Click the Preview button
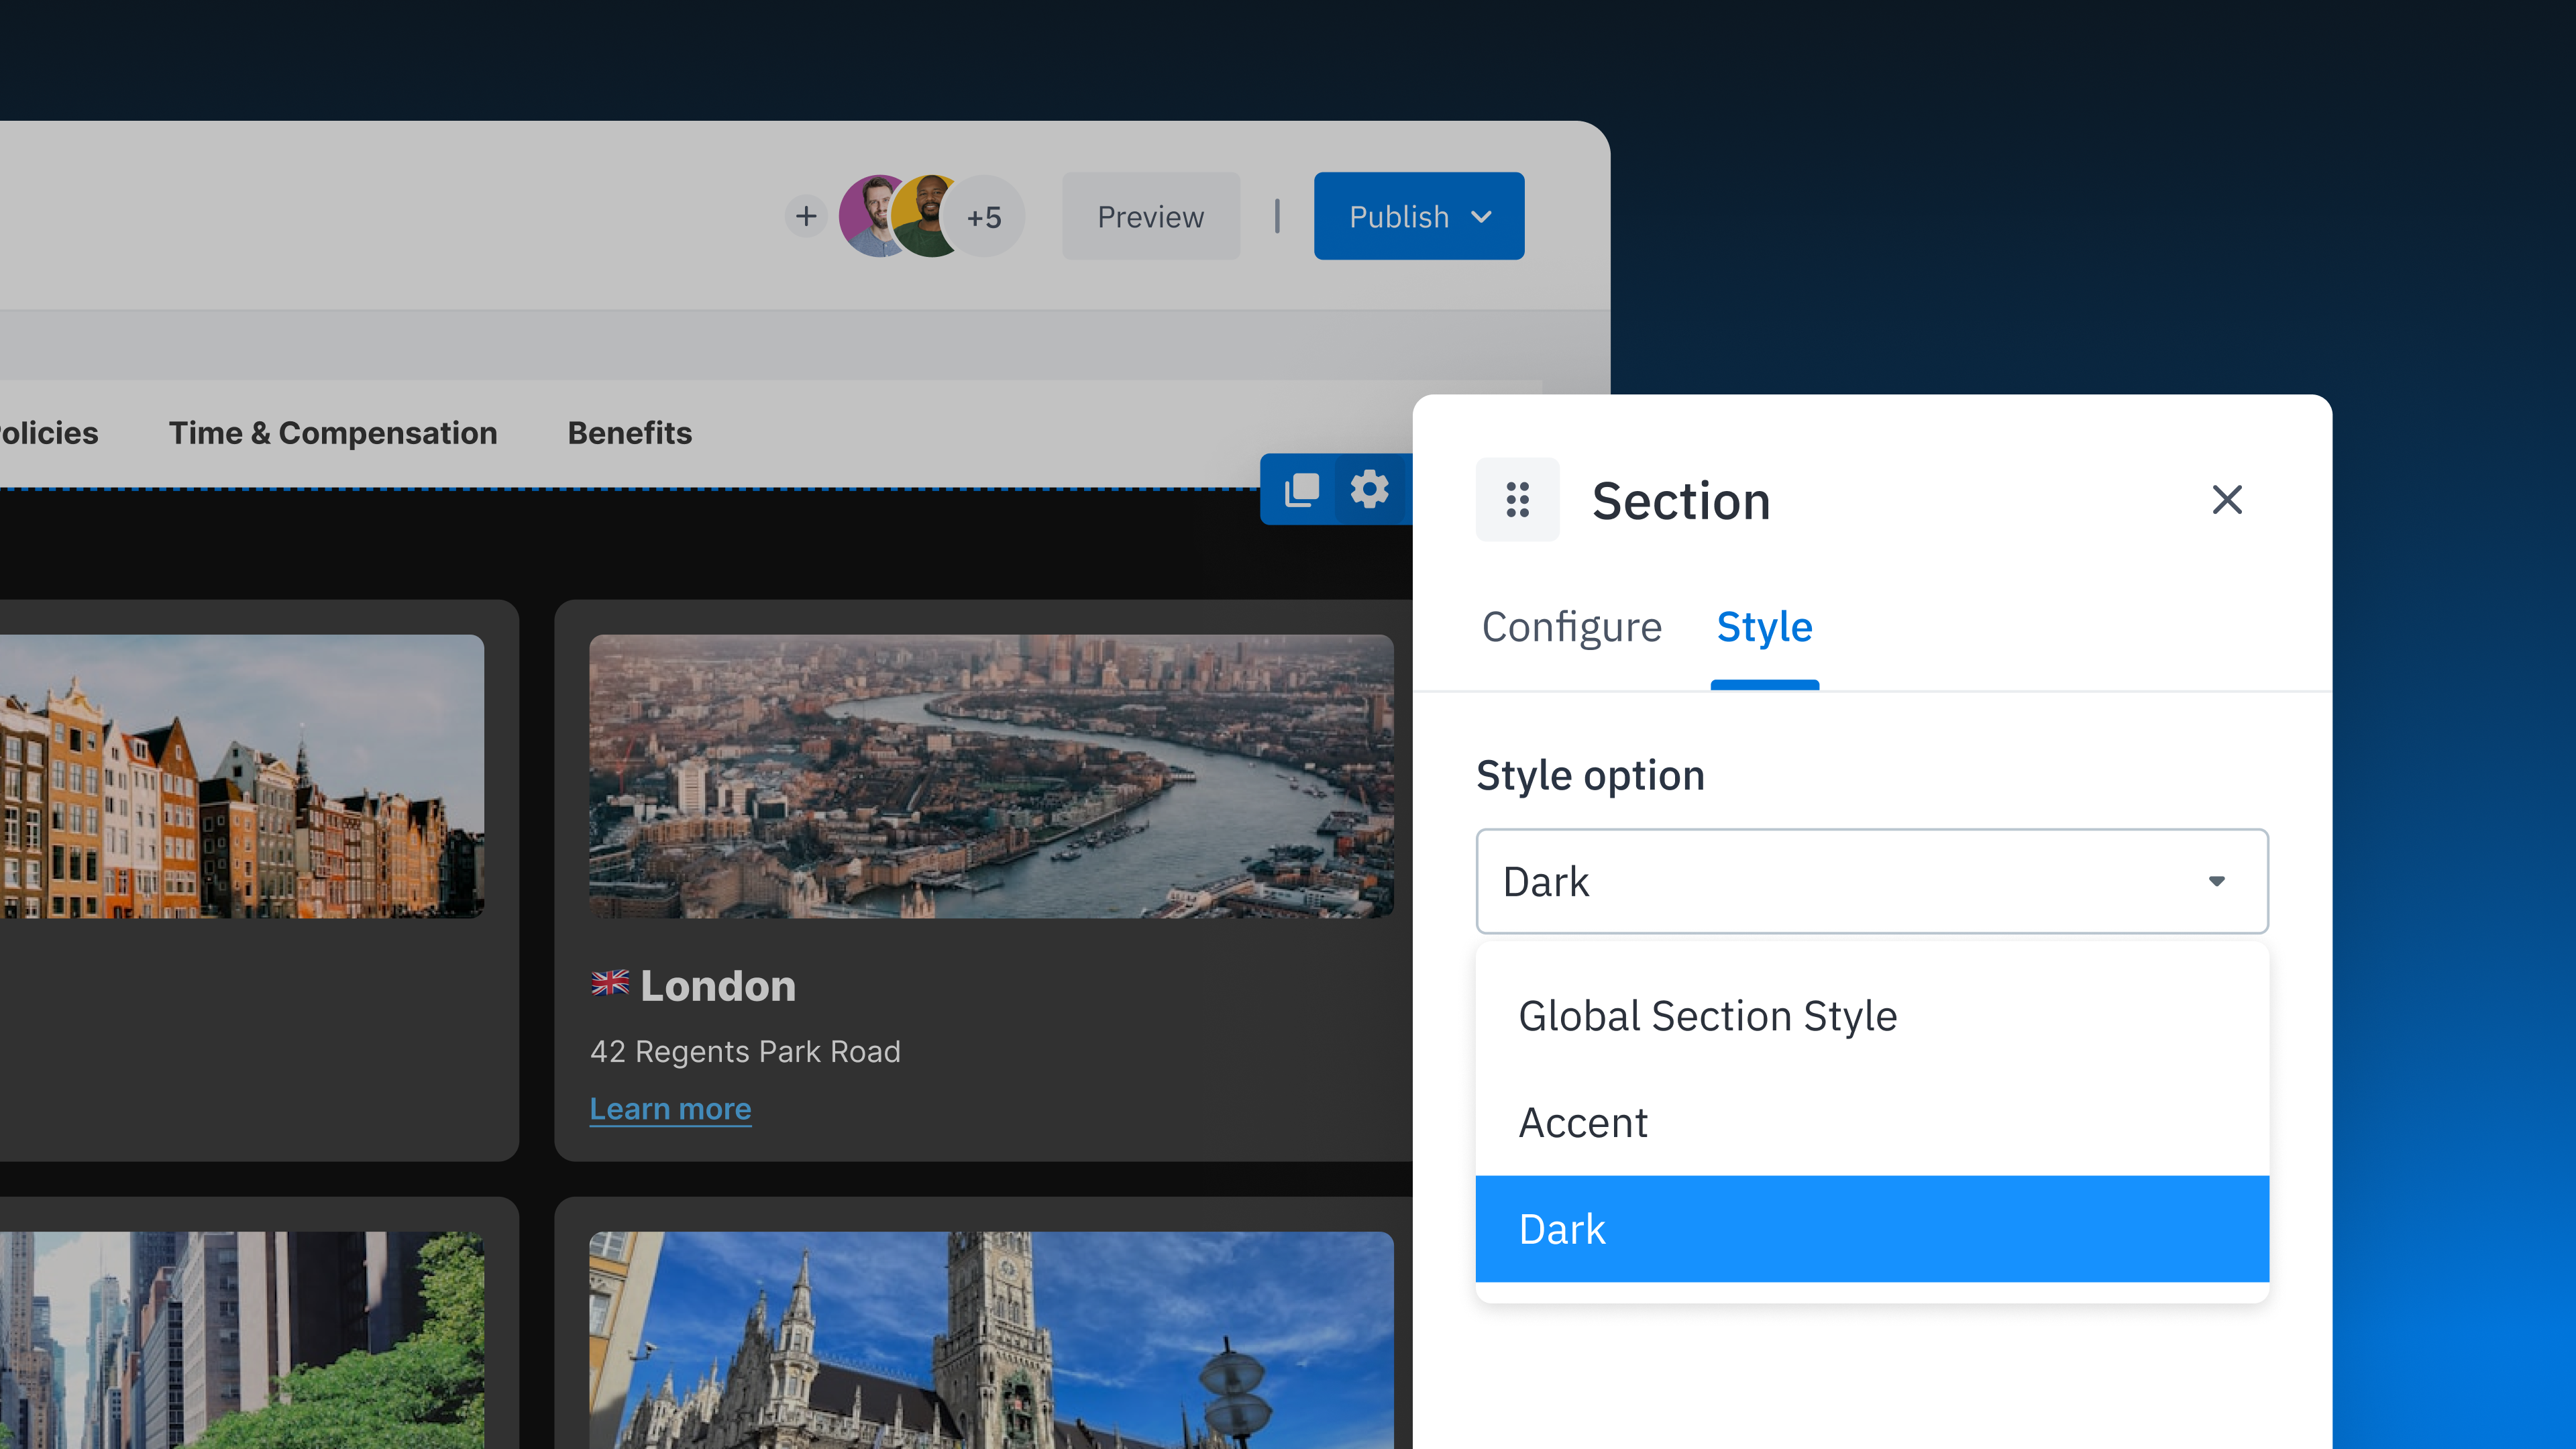The width and height of the screenshot is (2576, 1449). click(1150, 216)
